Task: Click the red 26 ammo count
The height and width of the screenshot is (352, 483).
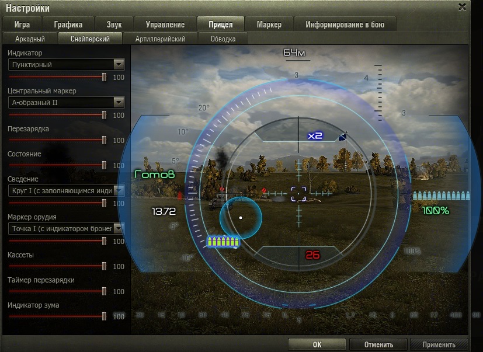Action: click(x=312, y=255)
